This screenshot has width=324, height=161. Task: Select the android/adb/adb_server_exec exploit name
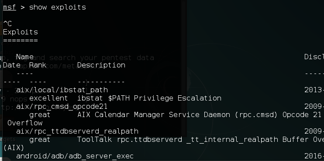click(75, 156)
